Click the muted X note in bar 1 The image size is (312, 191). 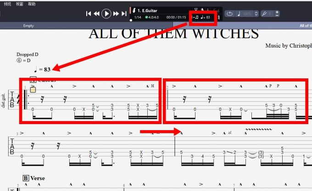click(x=84, y=109)
